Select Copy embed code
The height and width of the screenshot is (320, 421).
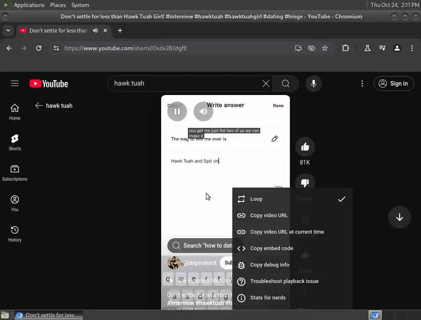click(x=292, y=248)
